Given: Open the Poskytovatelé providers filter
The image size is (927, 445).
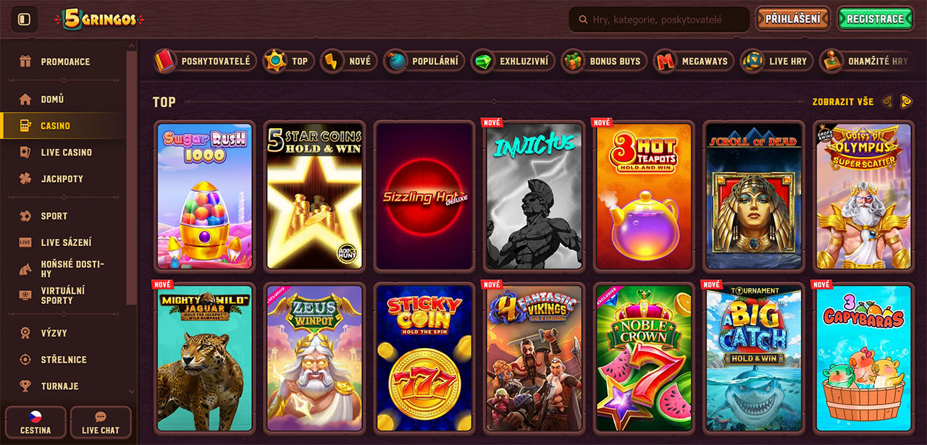Looking at the screenshot, I should (x=204, y=62).
